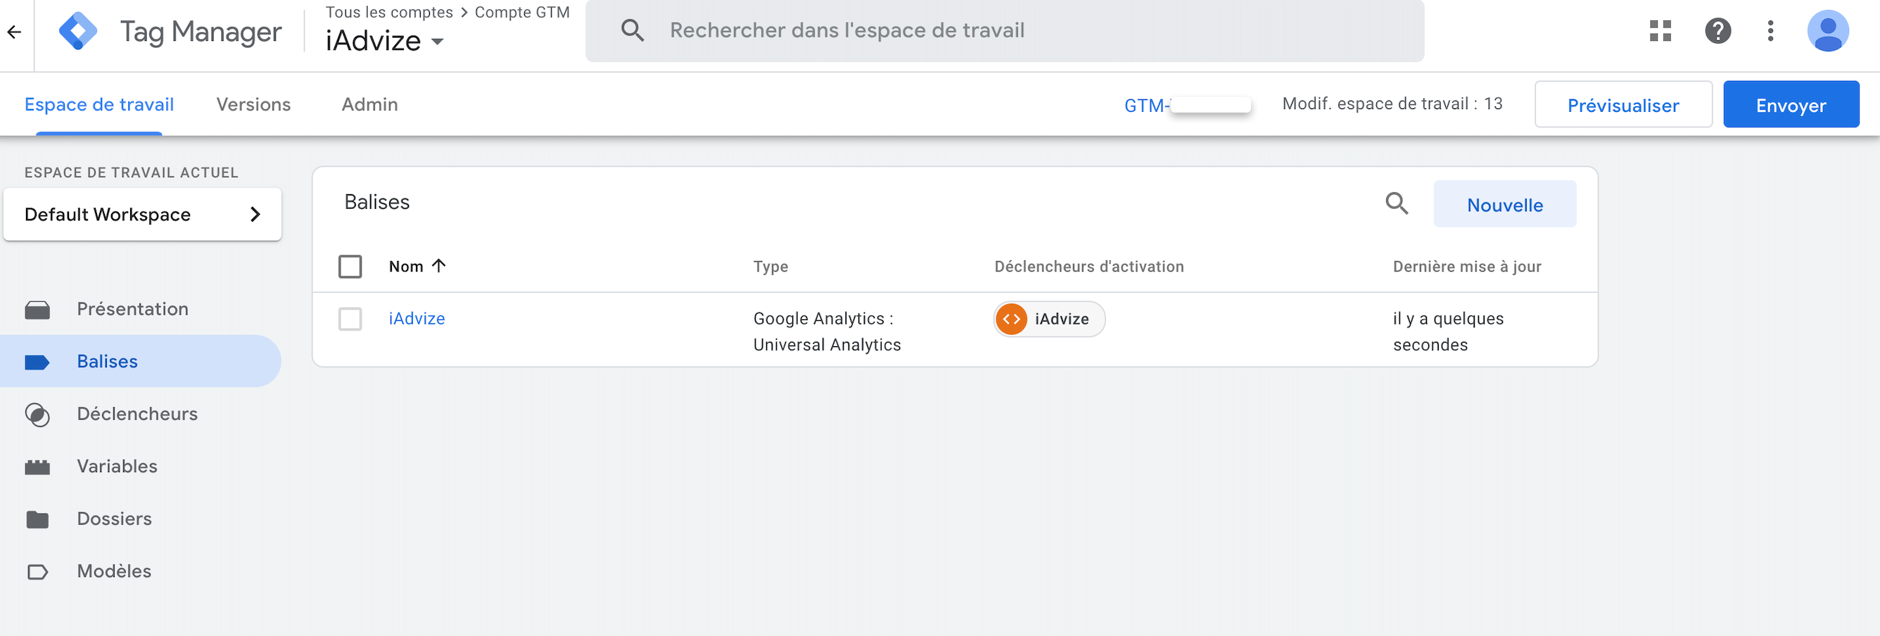Expand the Default Workspace chevron
Image resolution: width=1880 pixels, height=636 pixels.
(255, 215)
